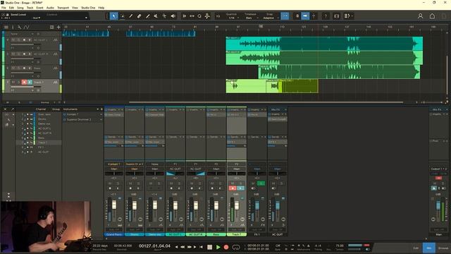
Task: Select the audio event on Track 7
Action: coord(246,86)
